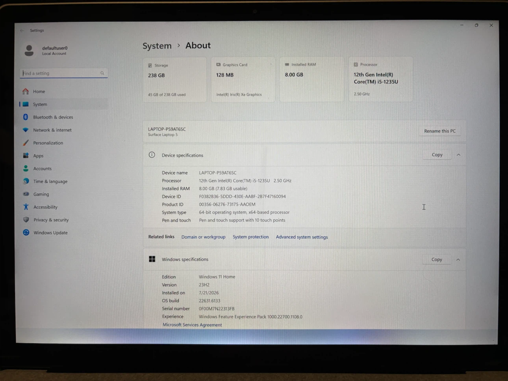Click the OS build value 22631.6133
This screenshot has height=381, width=508.
210,301
